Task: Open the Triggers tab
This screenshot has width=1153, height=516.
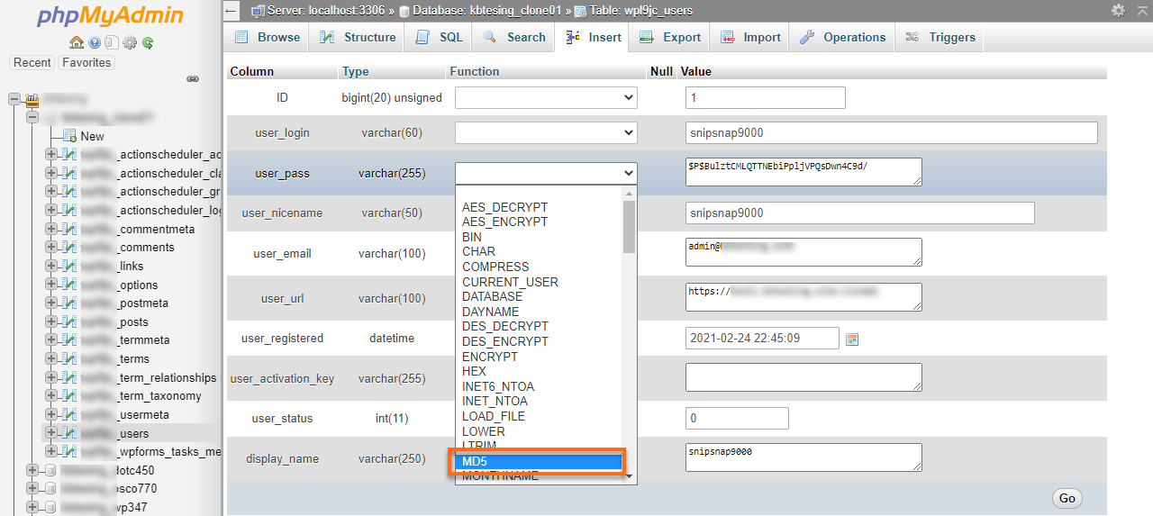Action: click(940, 37)
